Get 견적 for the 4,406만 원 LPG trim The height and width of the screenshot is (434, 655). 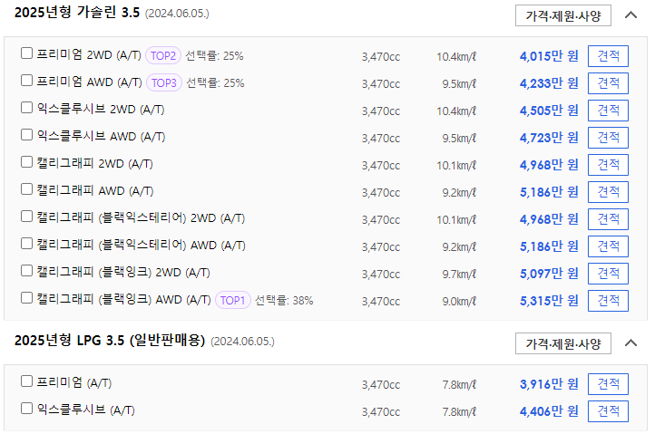point(608,411)
